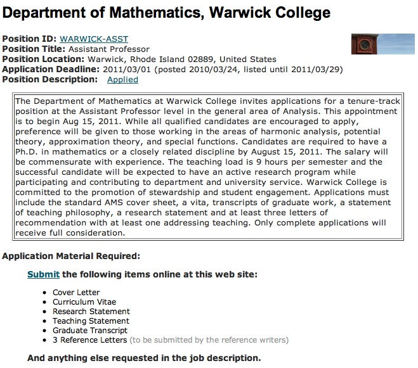Click the Cover Letter list item
Image resolution: width=418 pixels, height=368 pixels.
(76, 293)
